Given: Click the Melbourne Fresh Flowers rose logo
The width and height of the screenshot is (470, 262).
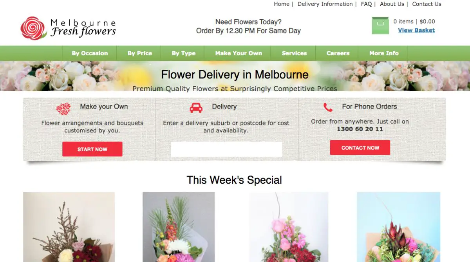Looking at the screenshot, I should tap(34, 28).
